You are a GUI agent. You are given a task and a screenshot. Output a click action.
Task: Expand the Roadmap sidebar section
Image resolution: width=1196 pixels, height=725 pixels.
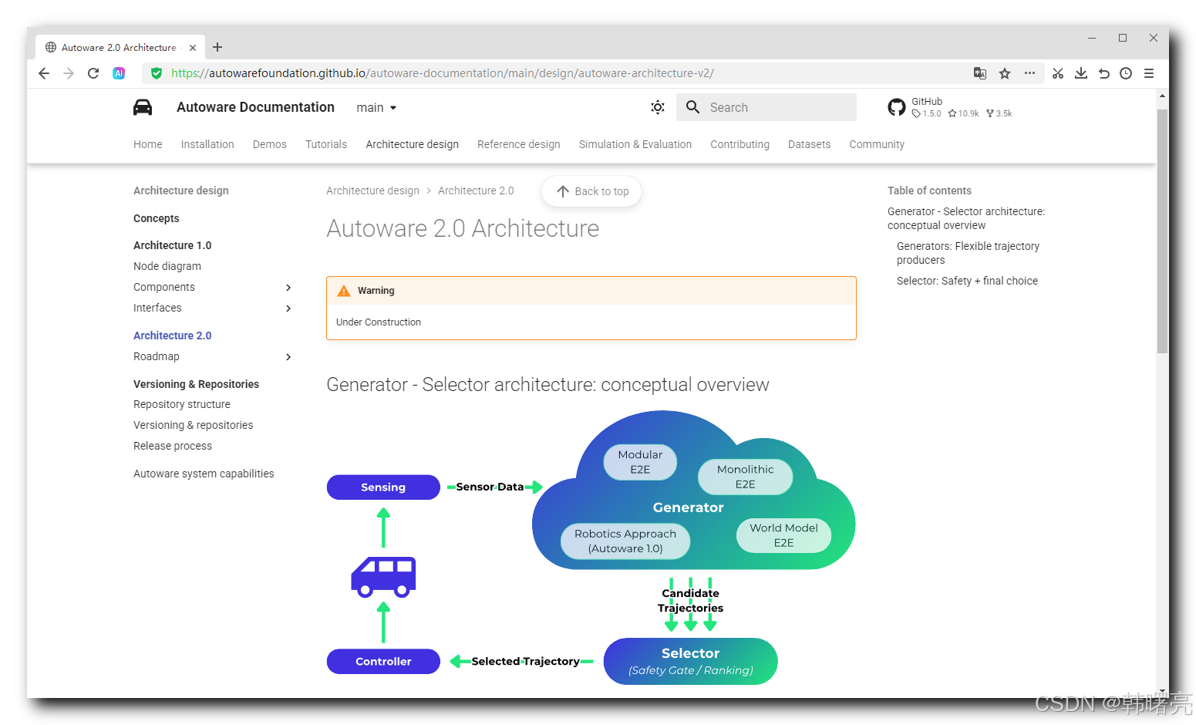point(288,356)
